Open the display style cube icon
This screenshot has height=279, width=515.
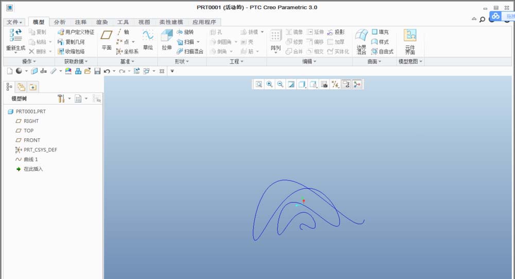[x=301, y=85]
